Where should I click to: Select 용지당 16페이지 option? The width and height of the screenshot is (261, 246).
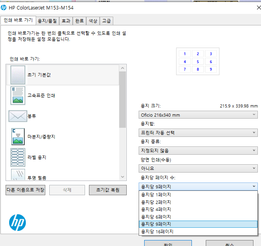point(198,232)
